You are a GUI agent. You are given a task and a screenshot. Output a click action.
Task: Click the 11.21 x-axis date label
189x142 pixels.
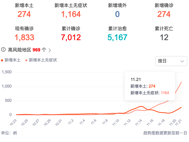(x=178, y=122)
